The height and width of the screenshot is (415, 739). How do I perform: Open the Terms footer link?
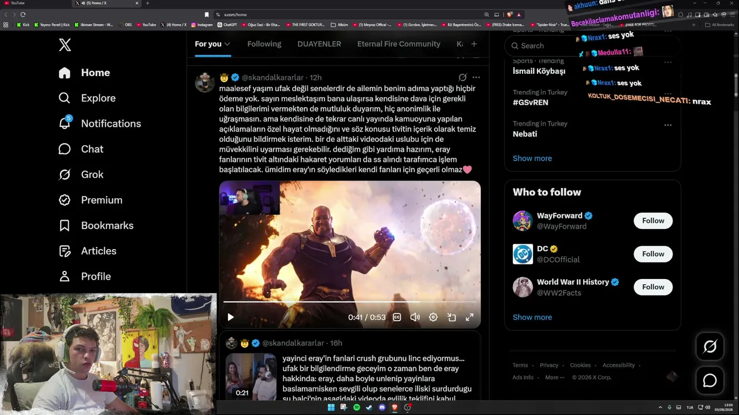(x=520, y=365)
